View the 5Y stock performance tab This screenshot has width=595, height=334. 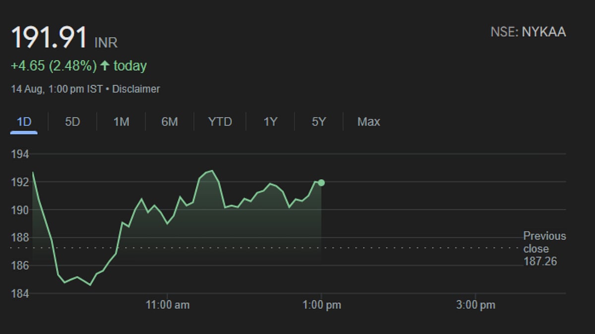pos(318,122)
